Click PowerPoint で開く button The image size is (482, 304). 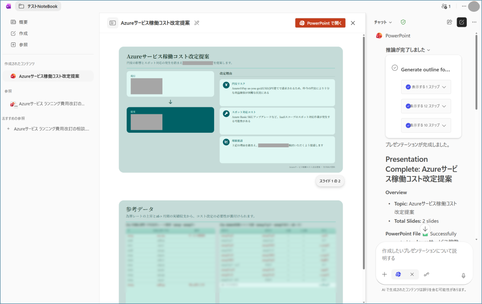(x=320, y=23)
